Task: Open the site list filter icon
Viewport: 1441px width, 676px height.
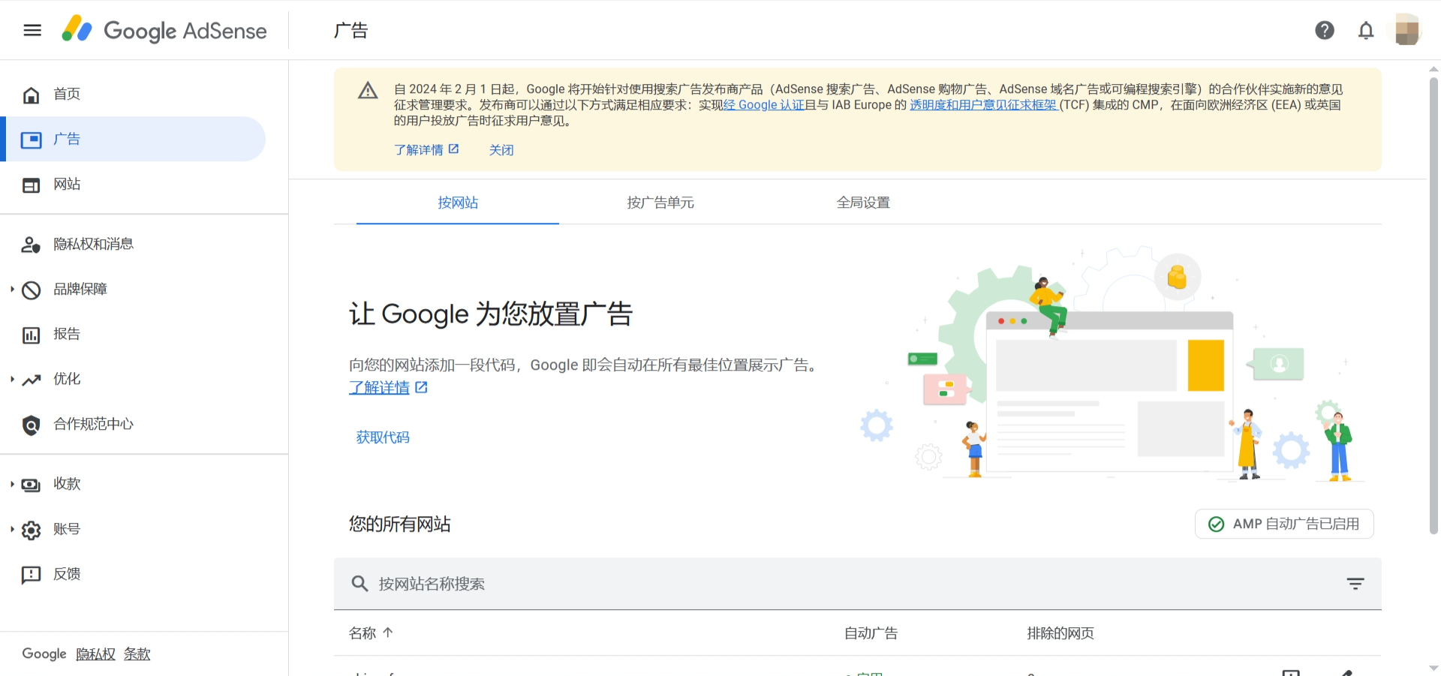Action: [x=1355, y=583]
